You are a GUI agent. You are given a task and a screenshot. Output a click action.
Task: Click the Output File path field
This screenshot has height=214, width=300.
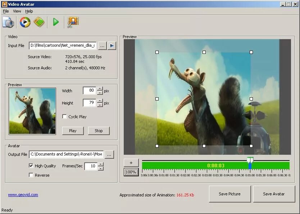pos(66,154)
